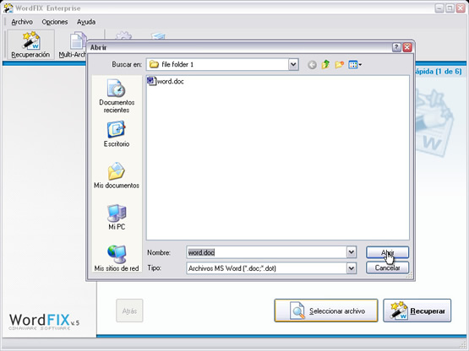Expand the Tipo file type dropdown

[352, 268]
